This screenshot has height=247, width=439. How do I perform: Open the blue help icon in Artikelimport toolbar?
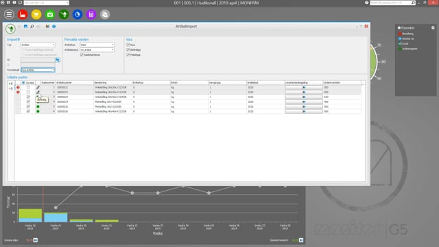coord(54,26)
